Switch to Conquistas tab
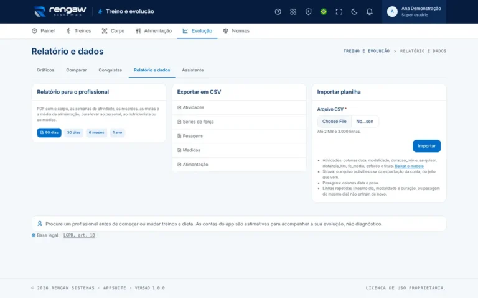The height and width of the screenshot is (298, 478). [x=110, y=70]
